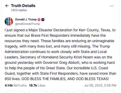Open the Donald J. Trump display name
Screen dimensions: 121x93
pyautogui.click(x=26, y=19)
